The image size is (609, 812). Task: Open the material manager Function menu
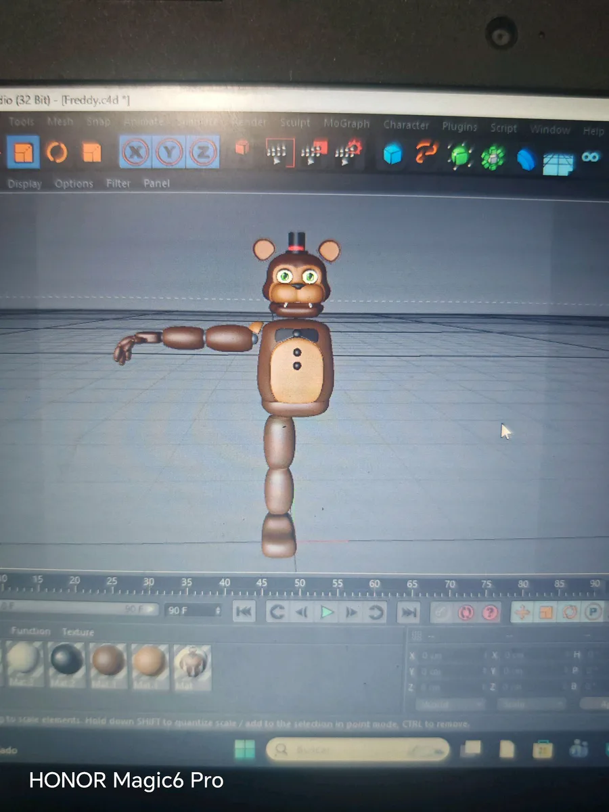tap(30, 631)
